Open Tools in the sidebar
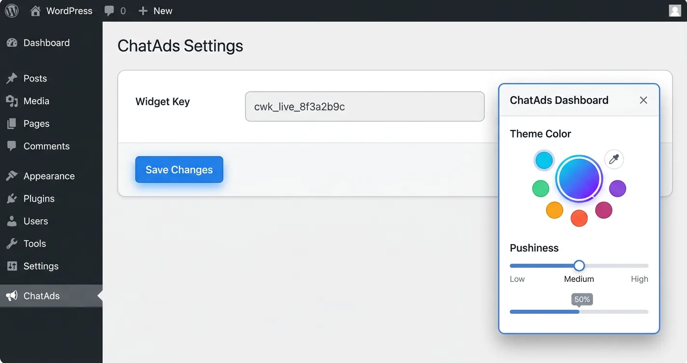The height and width of the screenshot is (363, 687). click(x=51, y=243)
